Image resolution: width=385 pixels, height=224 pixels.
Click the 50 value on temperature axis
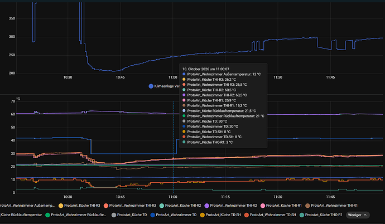[x=13, y=128]
